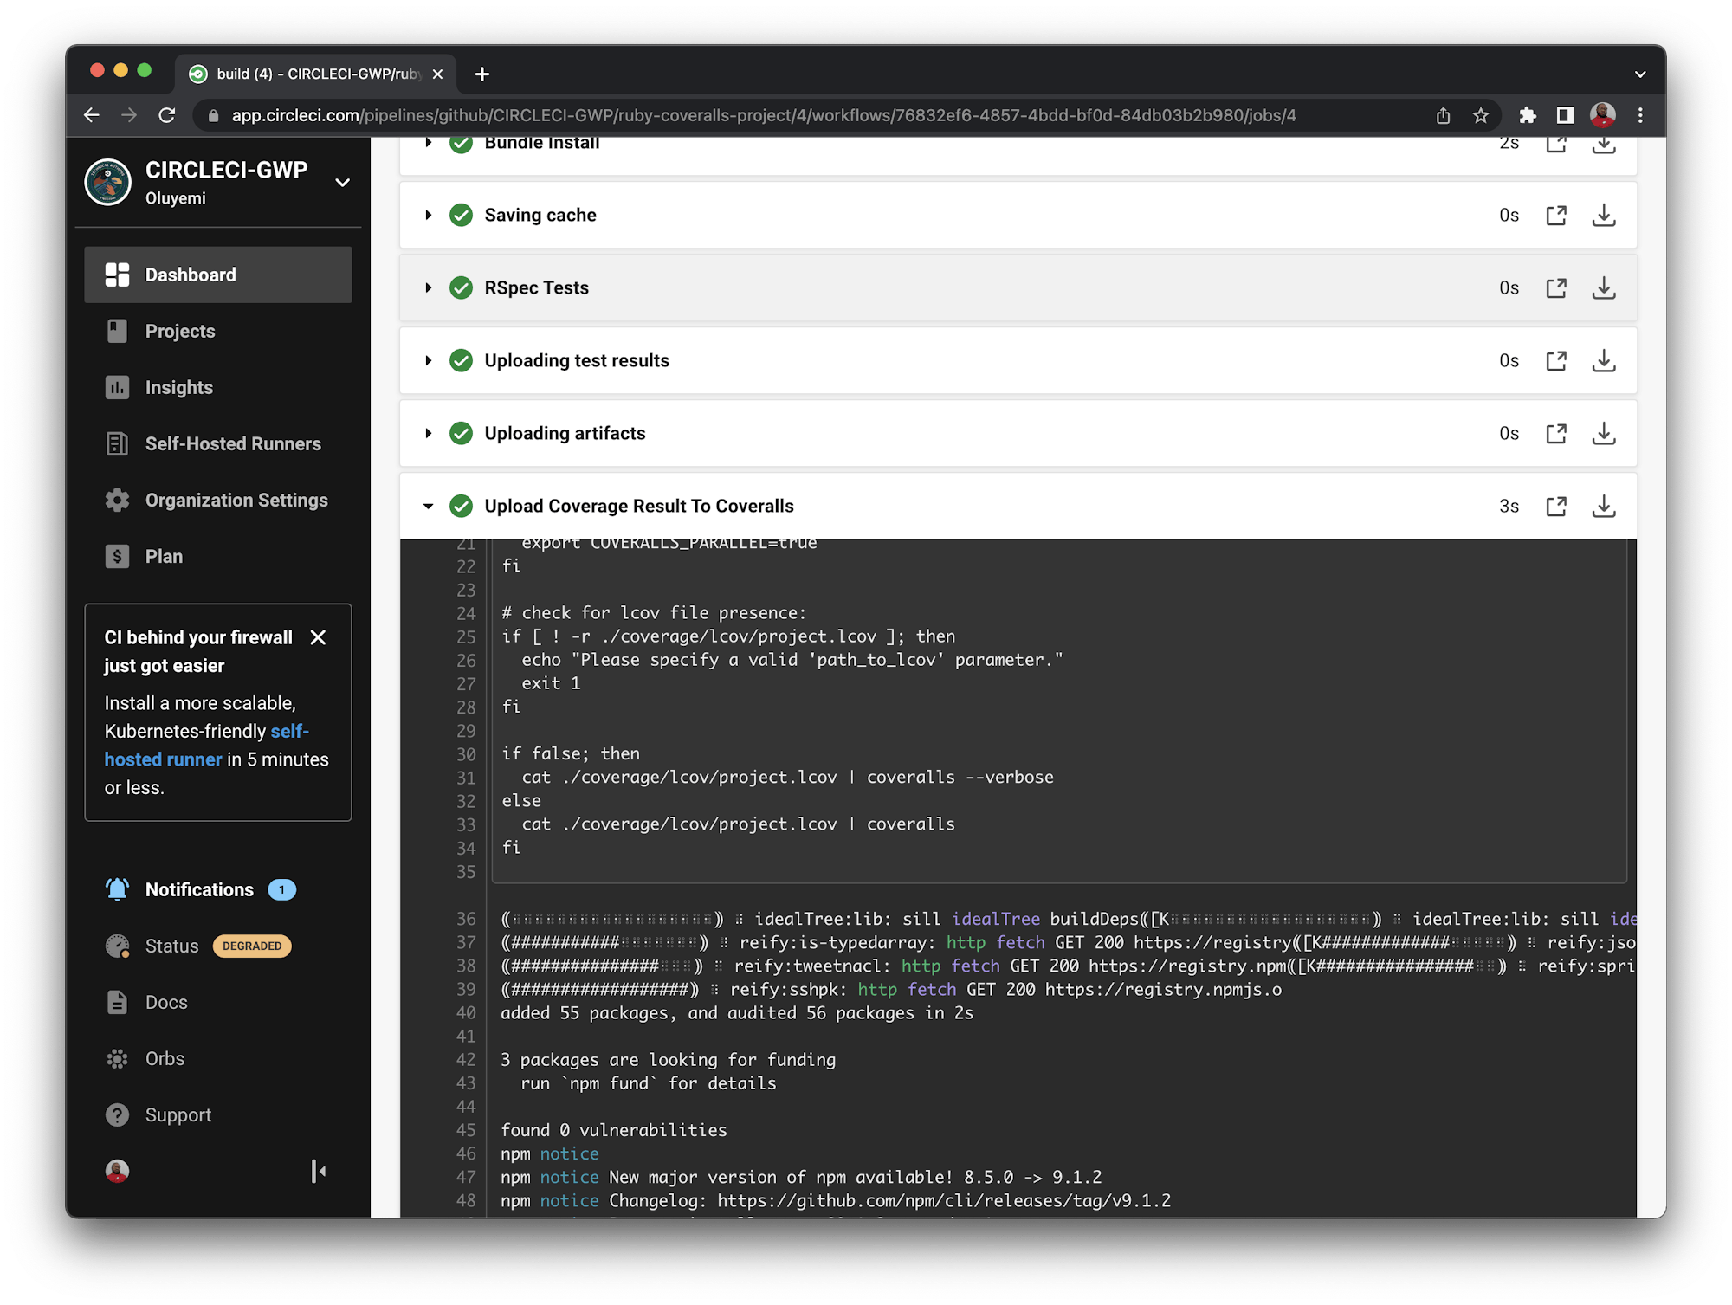Download the RSpec Tests step output
This screenshot has height=1305, width=1732.
click(x=1603, y=287)
